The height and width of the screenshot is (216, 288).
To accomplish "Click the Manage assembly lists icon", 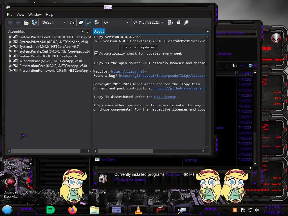I will click(x=72, y=22).
